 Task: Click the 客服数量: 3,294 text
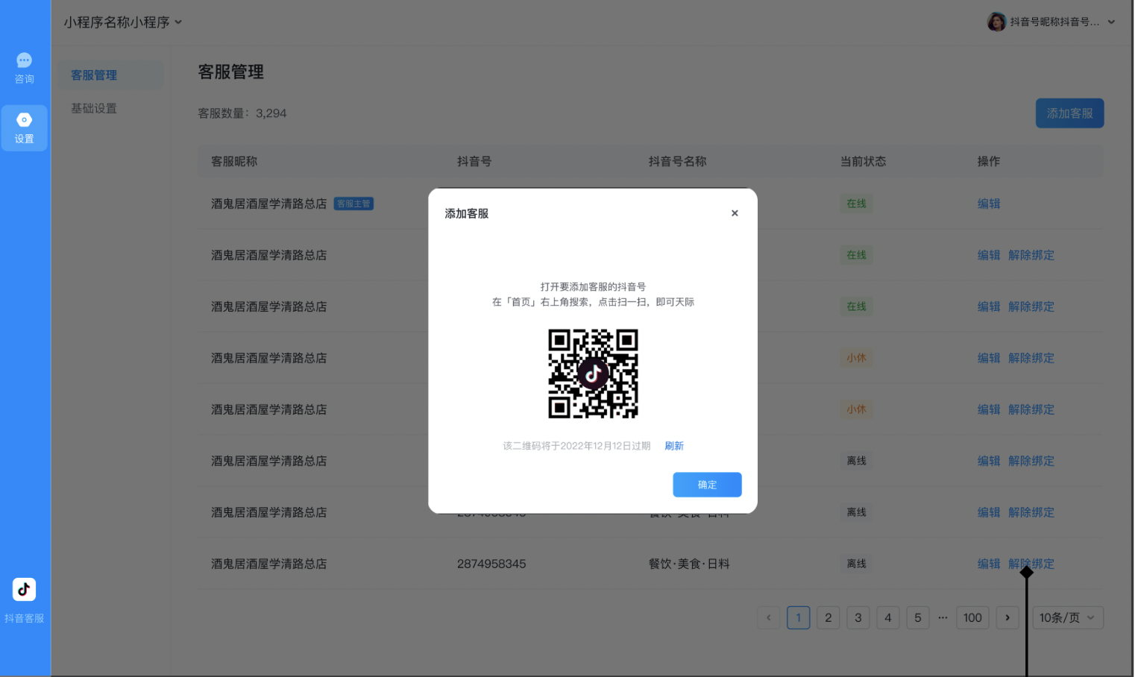point(242,113)
